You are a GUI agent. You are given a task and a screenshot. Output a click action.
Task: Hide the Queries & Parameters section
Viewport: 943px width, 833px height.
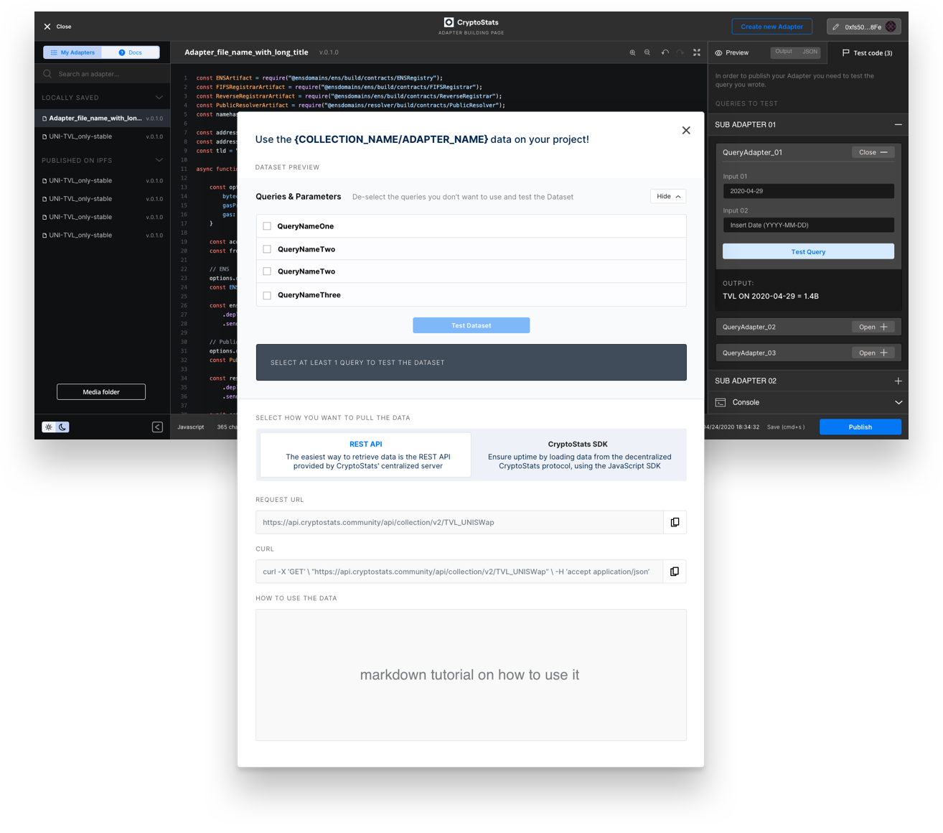(x=668, y=196)
